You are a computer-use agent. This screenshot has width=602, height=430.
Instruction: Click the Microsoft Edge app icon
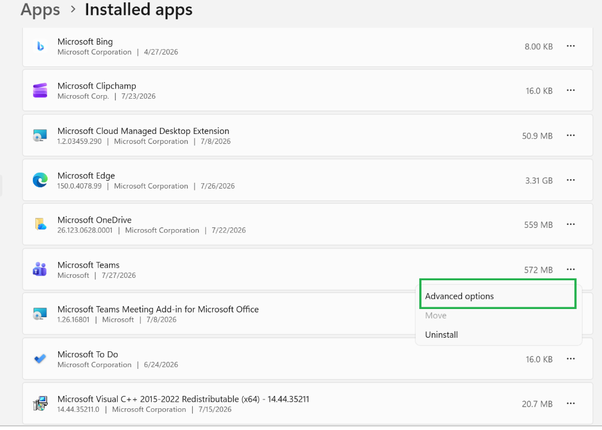click(40, 180)
